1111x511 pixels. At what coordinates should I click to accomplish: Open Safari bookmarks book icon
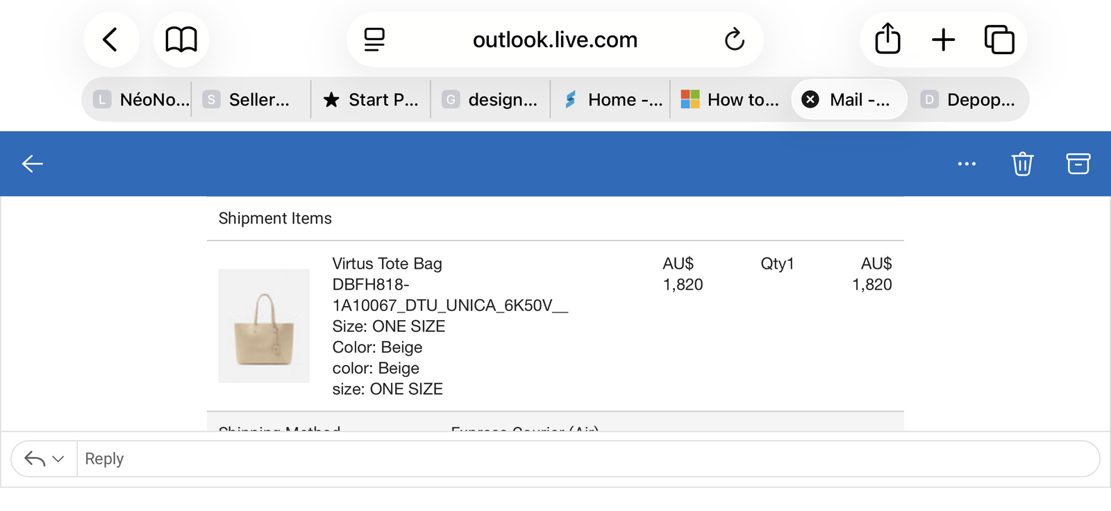pos(181,40)
